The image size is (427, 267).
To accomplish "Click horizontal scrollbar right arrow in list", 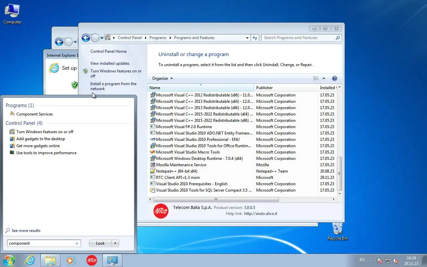I will (334, 199).
